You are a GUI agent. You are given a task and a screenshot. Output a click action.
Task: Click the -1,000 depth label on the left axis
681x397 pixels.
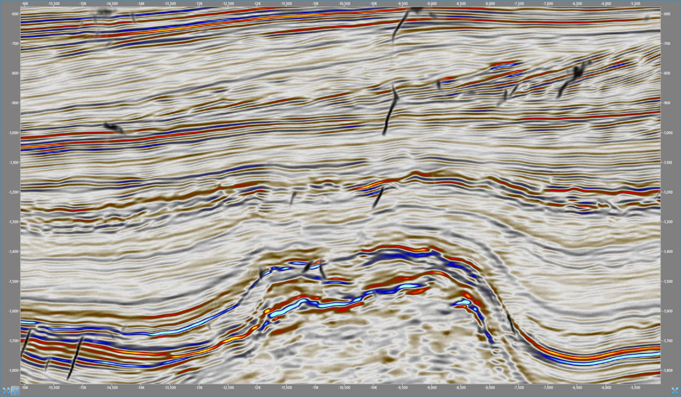[13, 133]
